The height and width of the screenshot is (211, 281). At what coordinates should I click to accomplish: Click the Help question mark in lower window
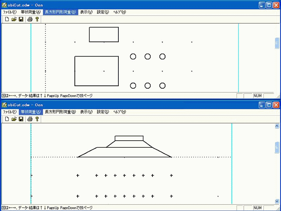(x=37, y=119)
